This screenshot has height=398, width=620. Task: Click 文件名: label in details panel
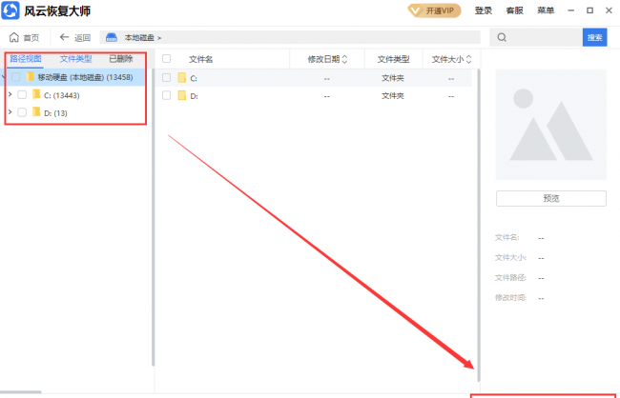coord(506,238)
